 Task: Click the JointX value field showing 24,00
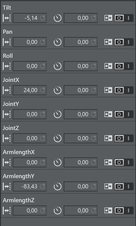click(30, 90)
